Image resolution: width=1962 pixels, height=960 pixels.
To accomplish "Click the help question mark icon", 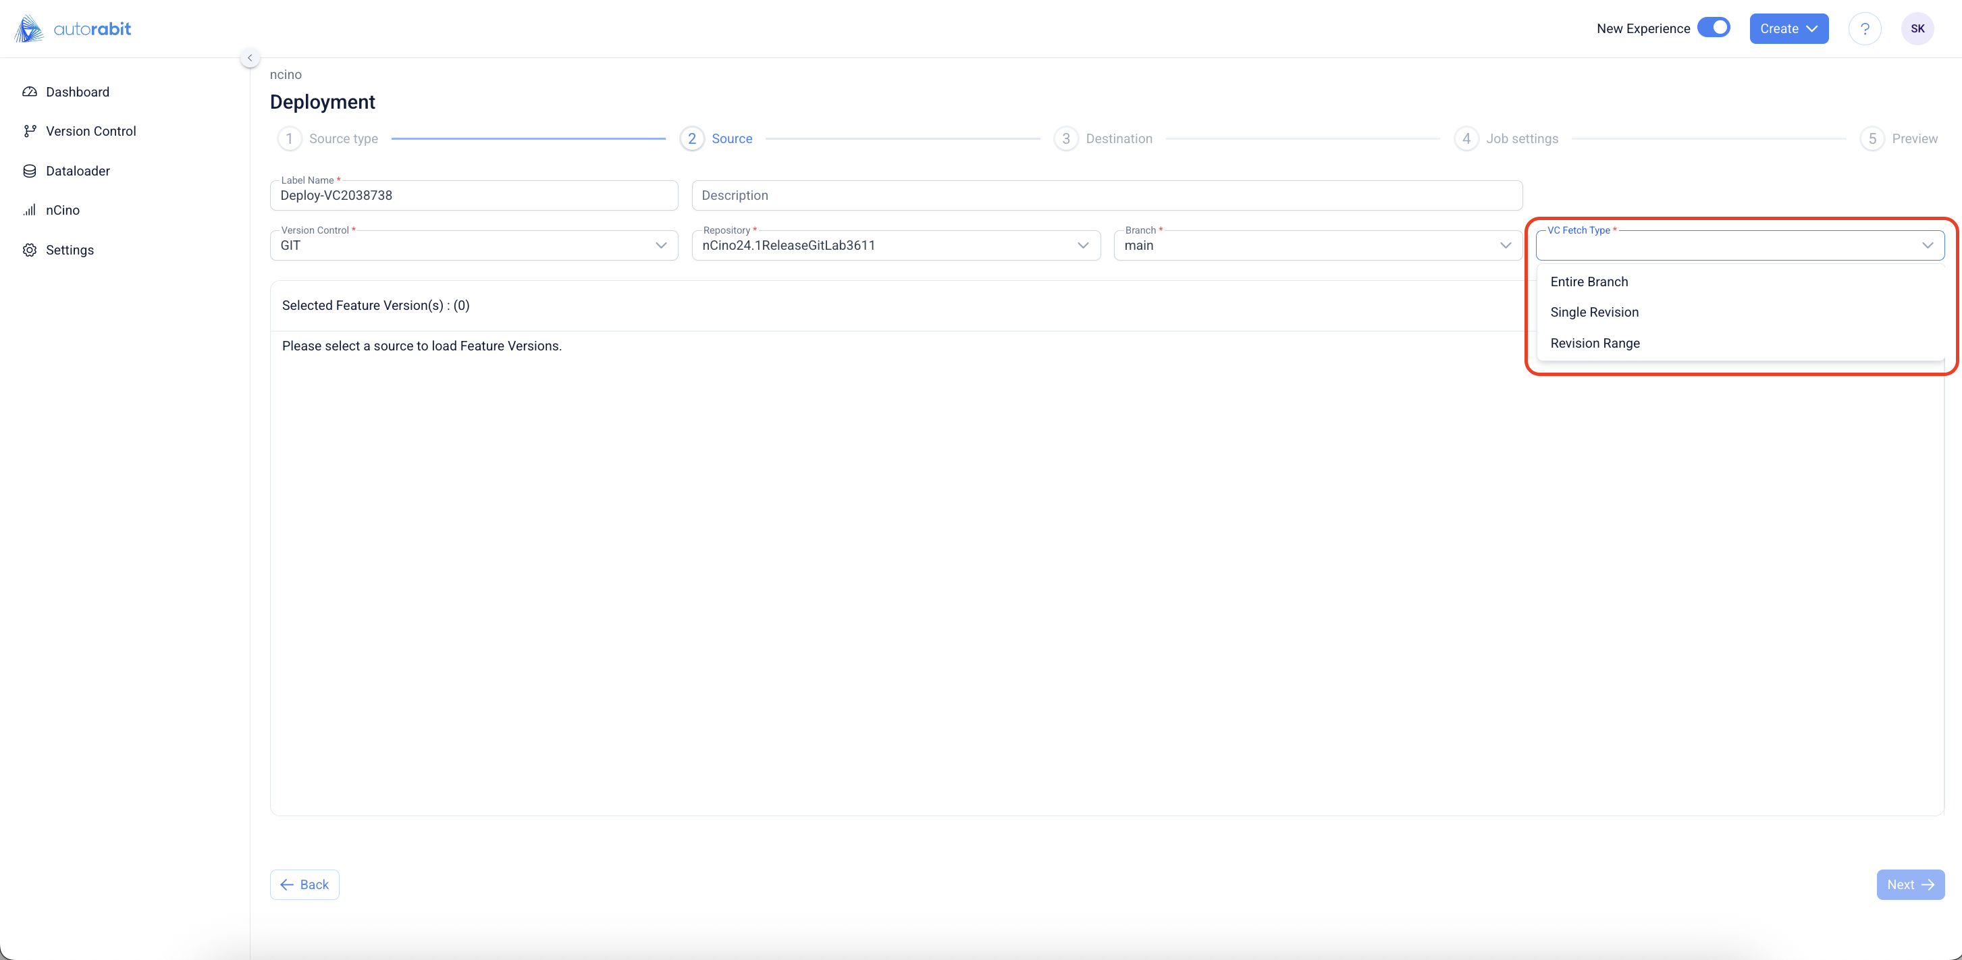I will [x=1865, y=29].
